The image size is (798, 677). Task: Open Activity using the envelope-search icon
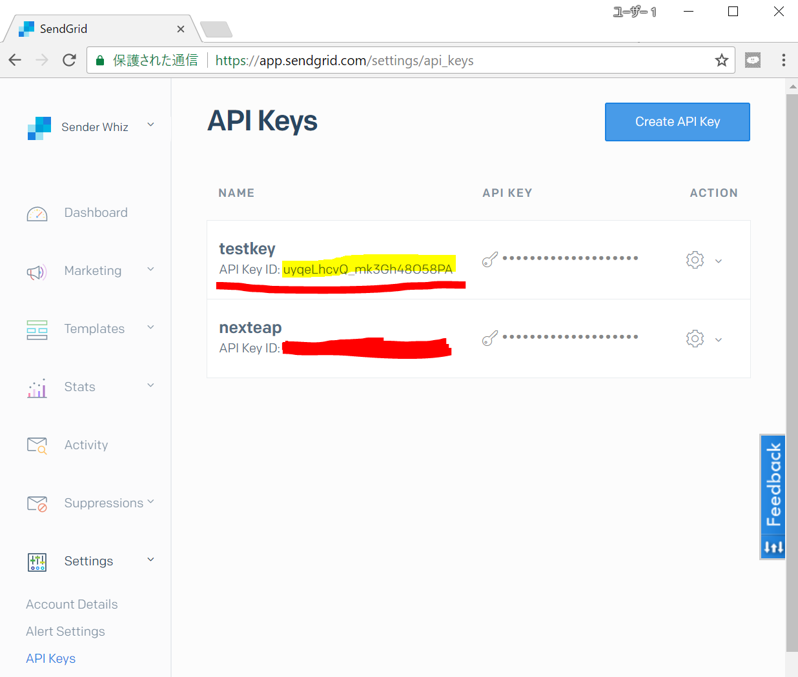tap(37, 445)
